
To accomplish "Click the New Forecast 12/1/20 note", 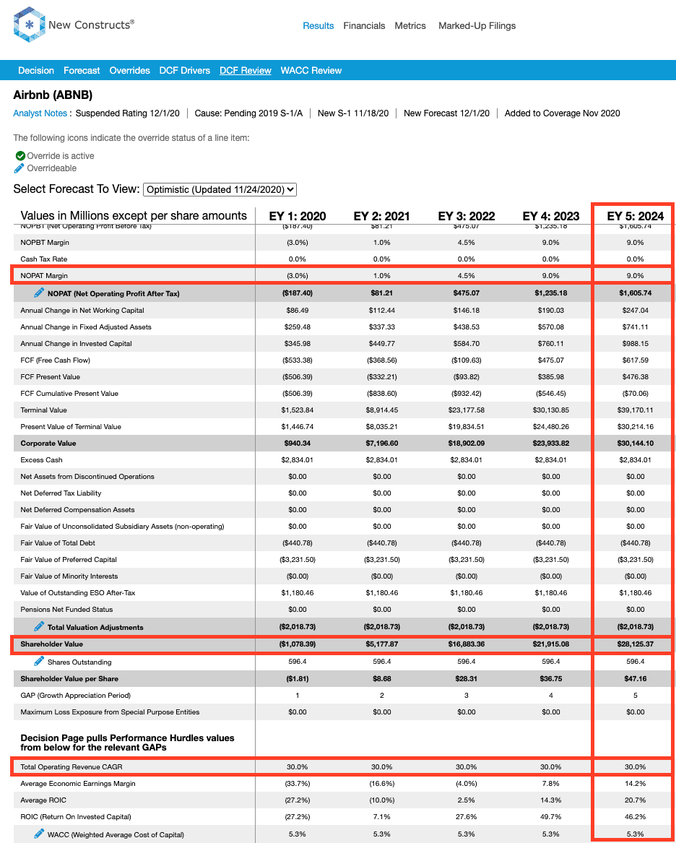I will coord(446,113).
